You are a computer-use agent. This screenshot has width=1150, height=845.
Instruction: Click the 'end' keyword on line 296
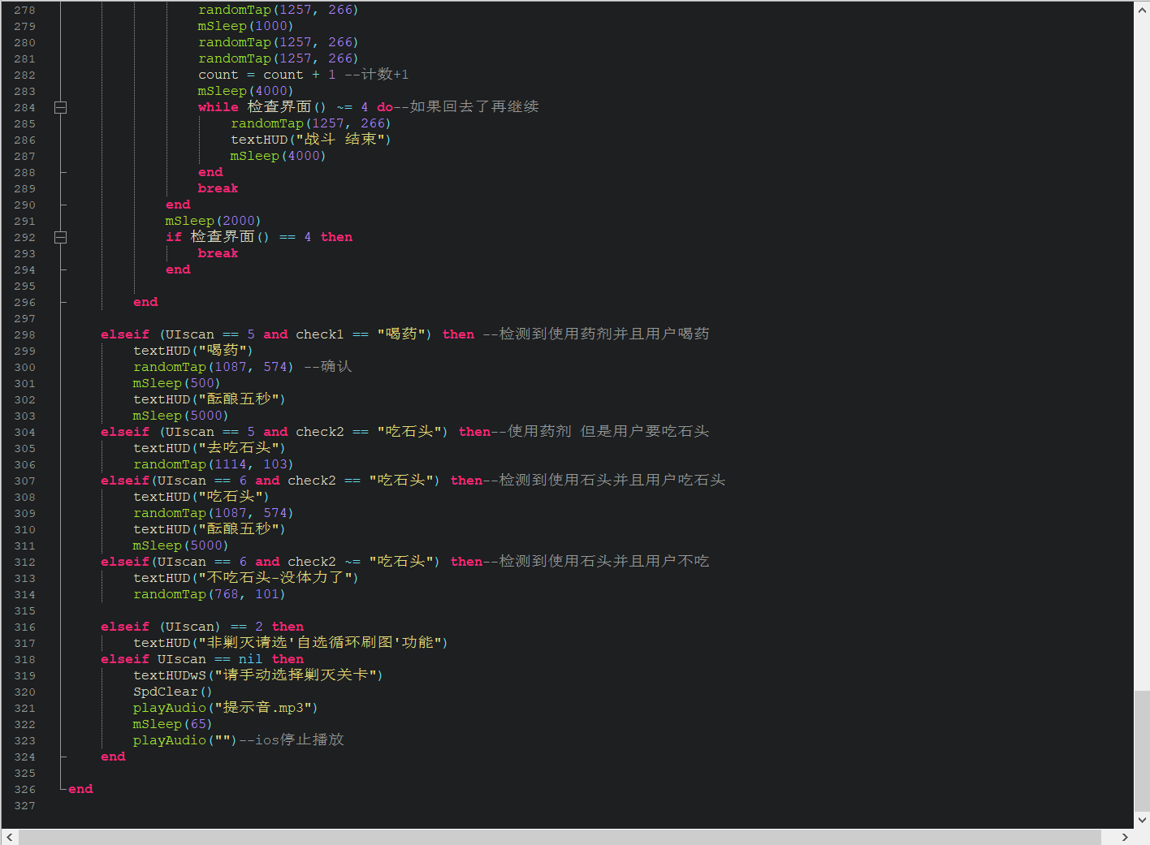click(x=145, y=302)
